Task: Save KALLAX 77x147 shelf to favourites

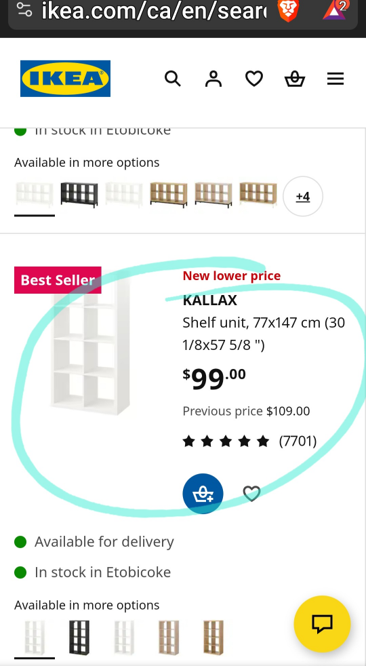Action: [251, 494]
